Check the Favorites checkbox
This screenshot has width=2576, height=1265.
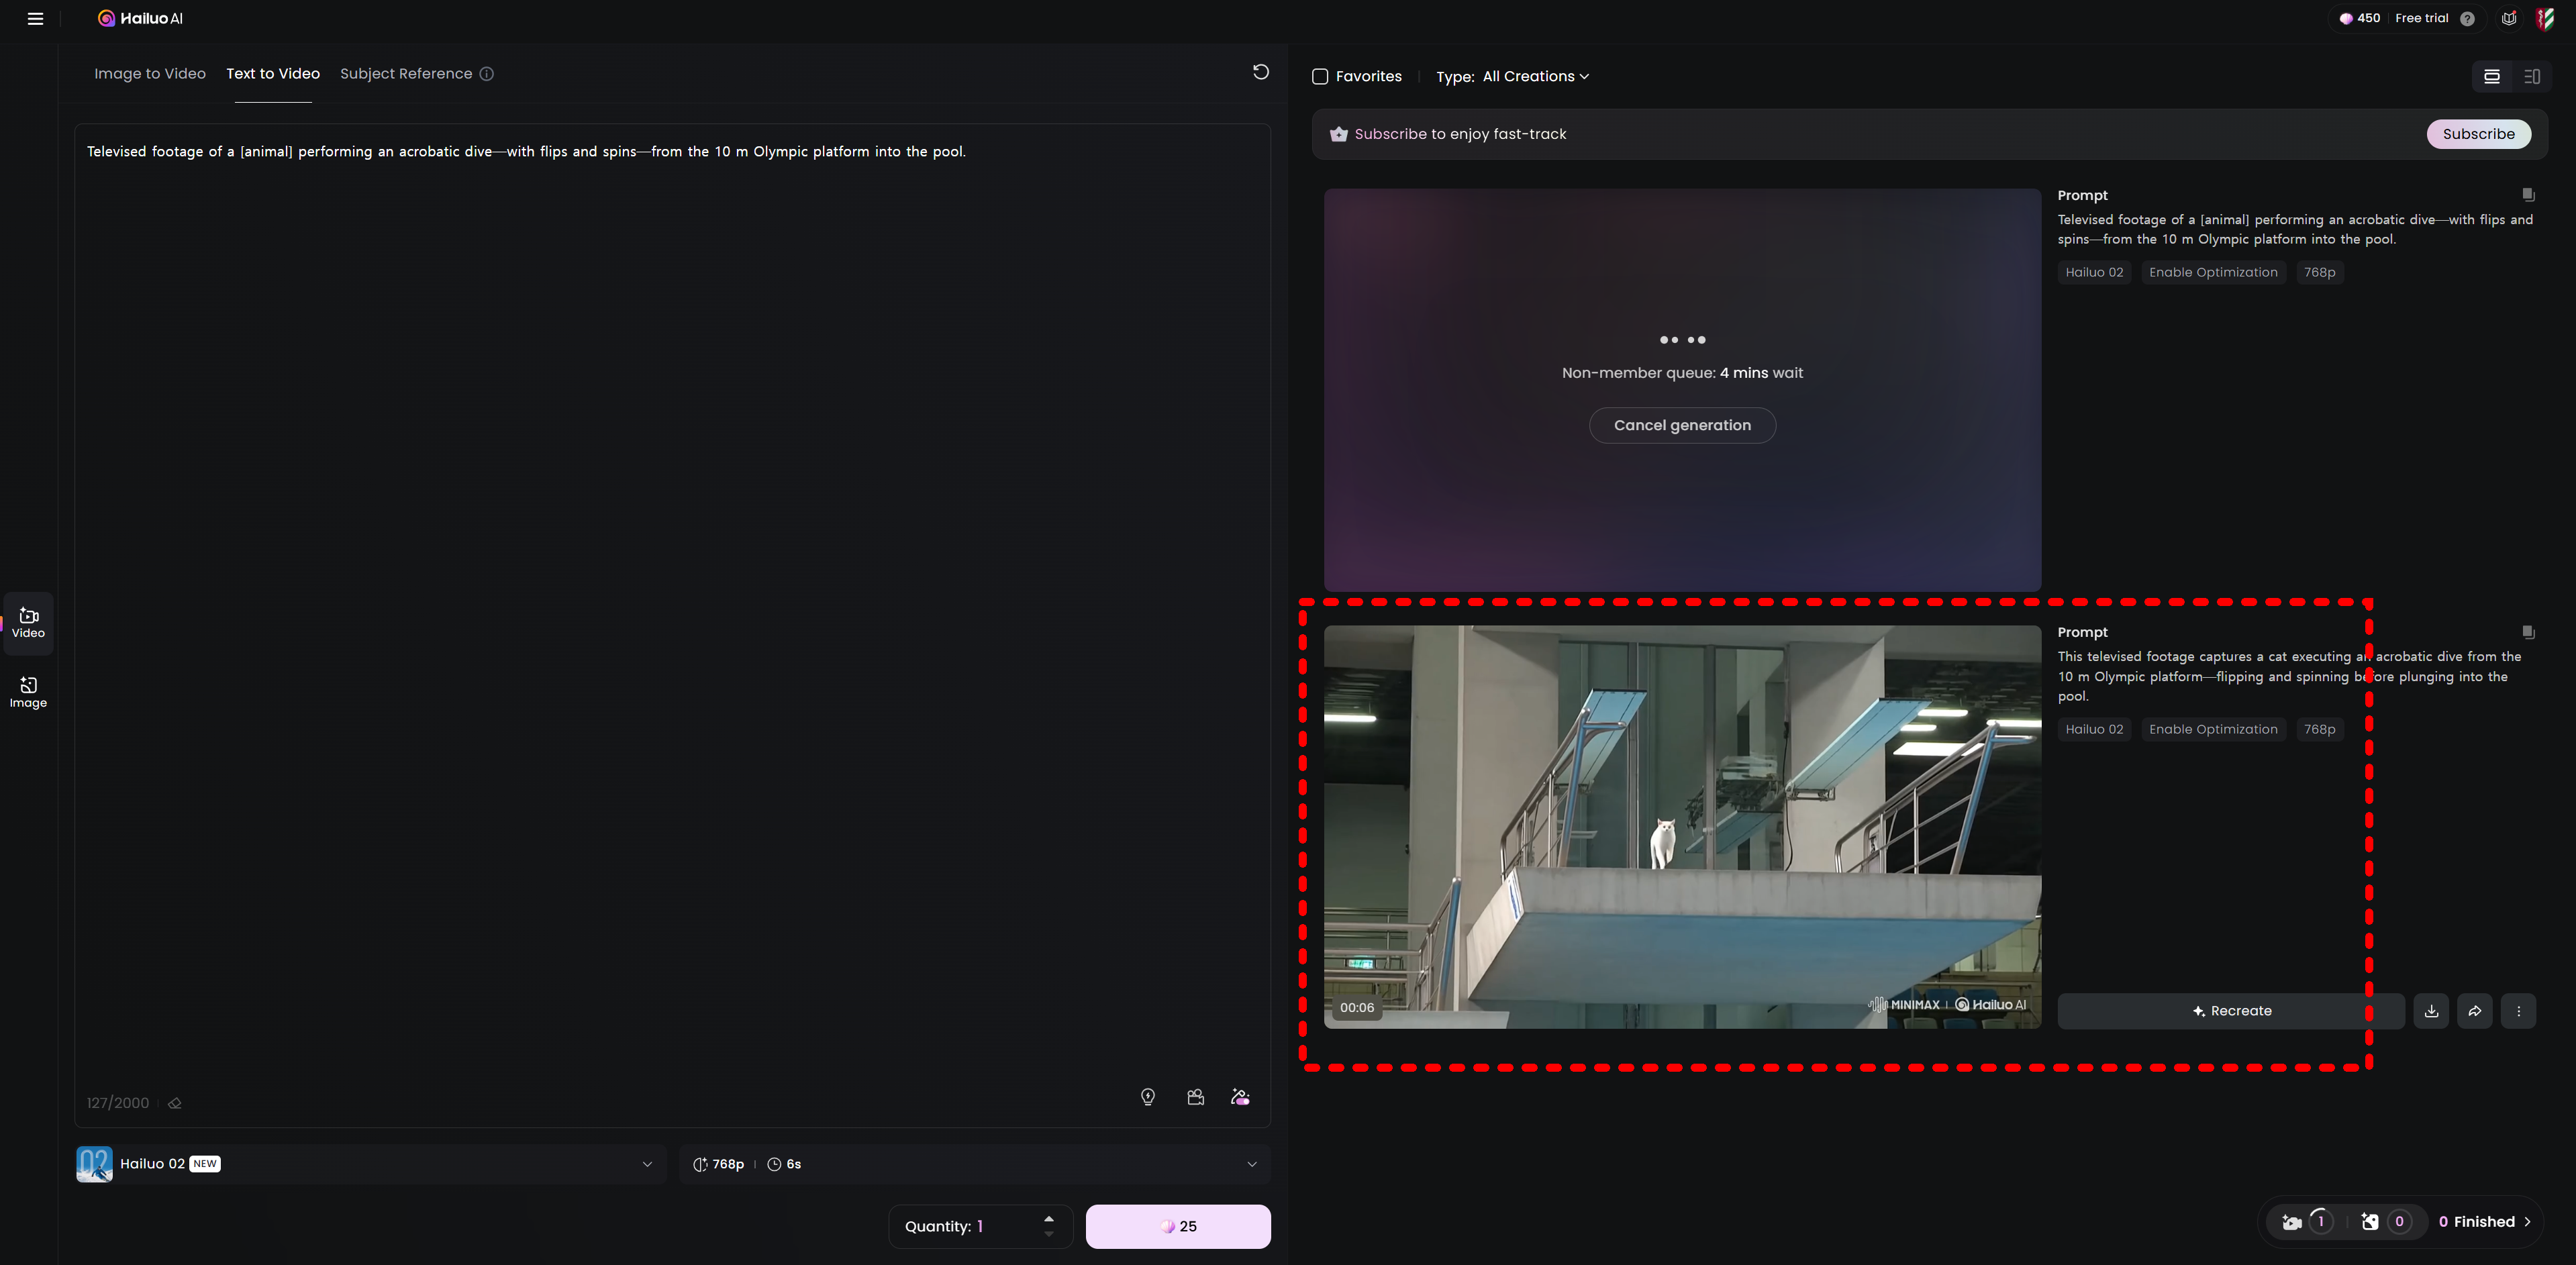pos(1320,77)
